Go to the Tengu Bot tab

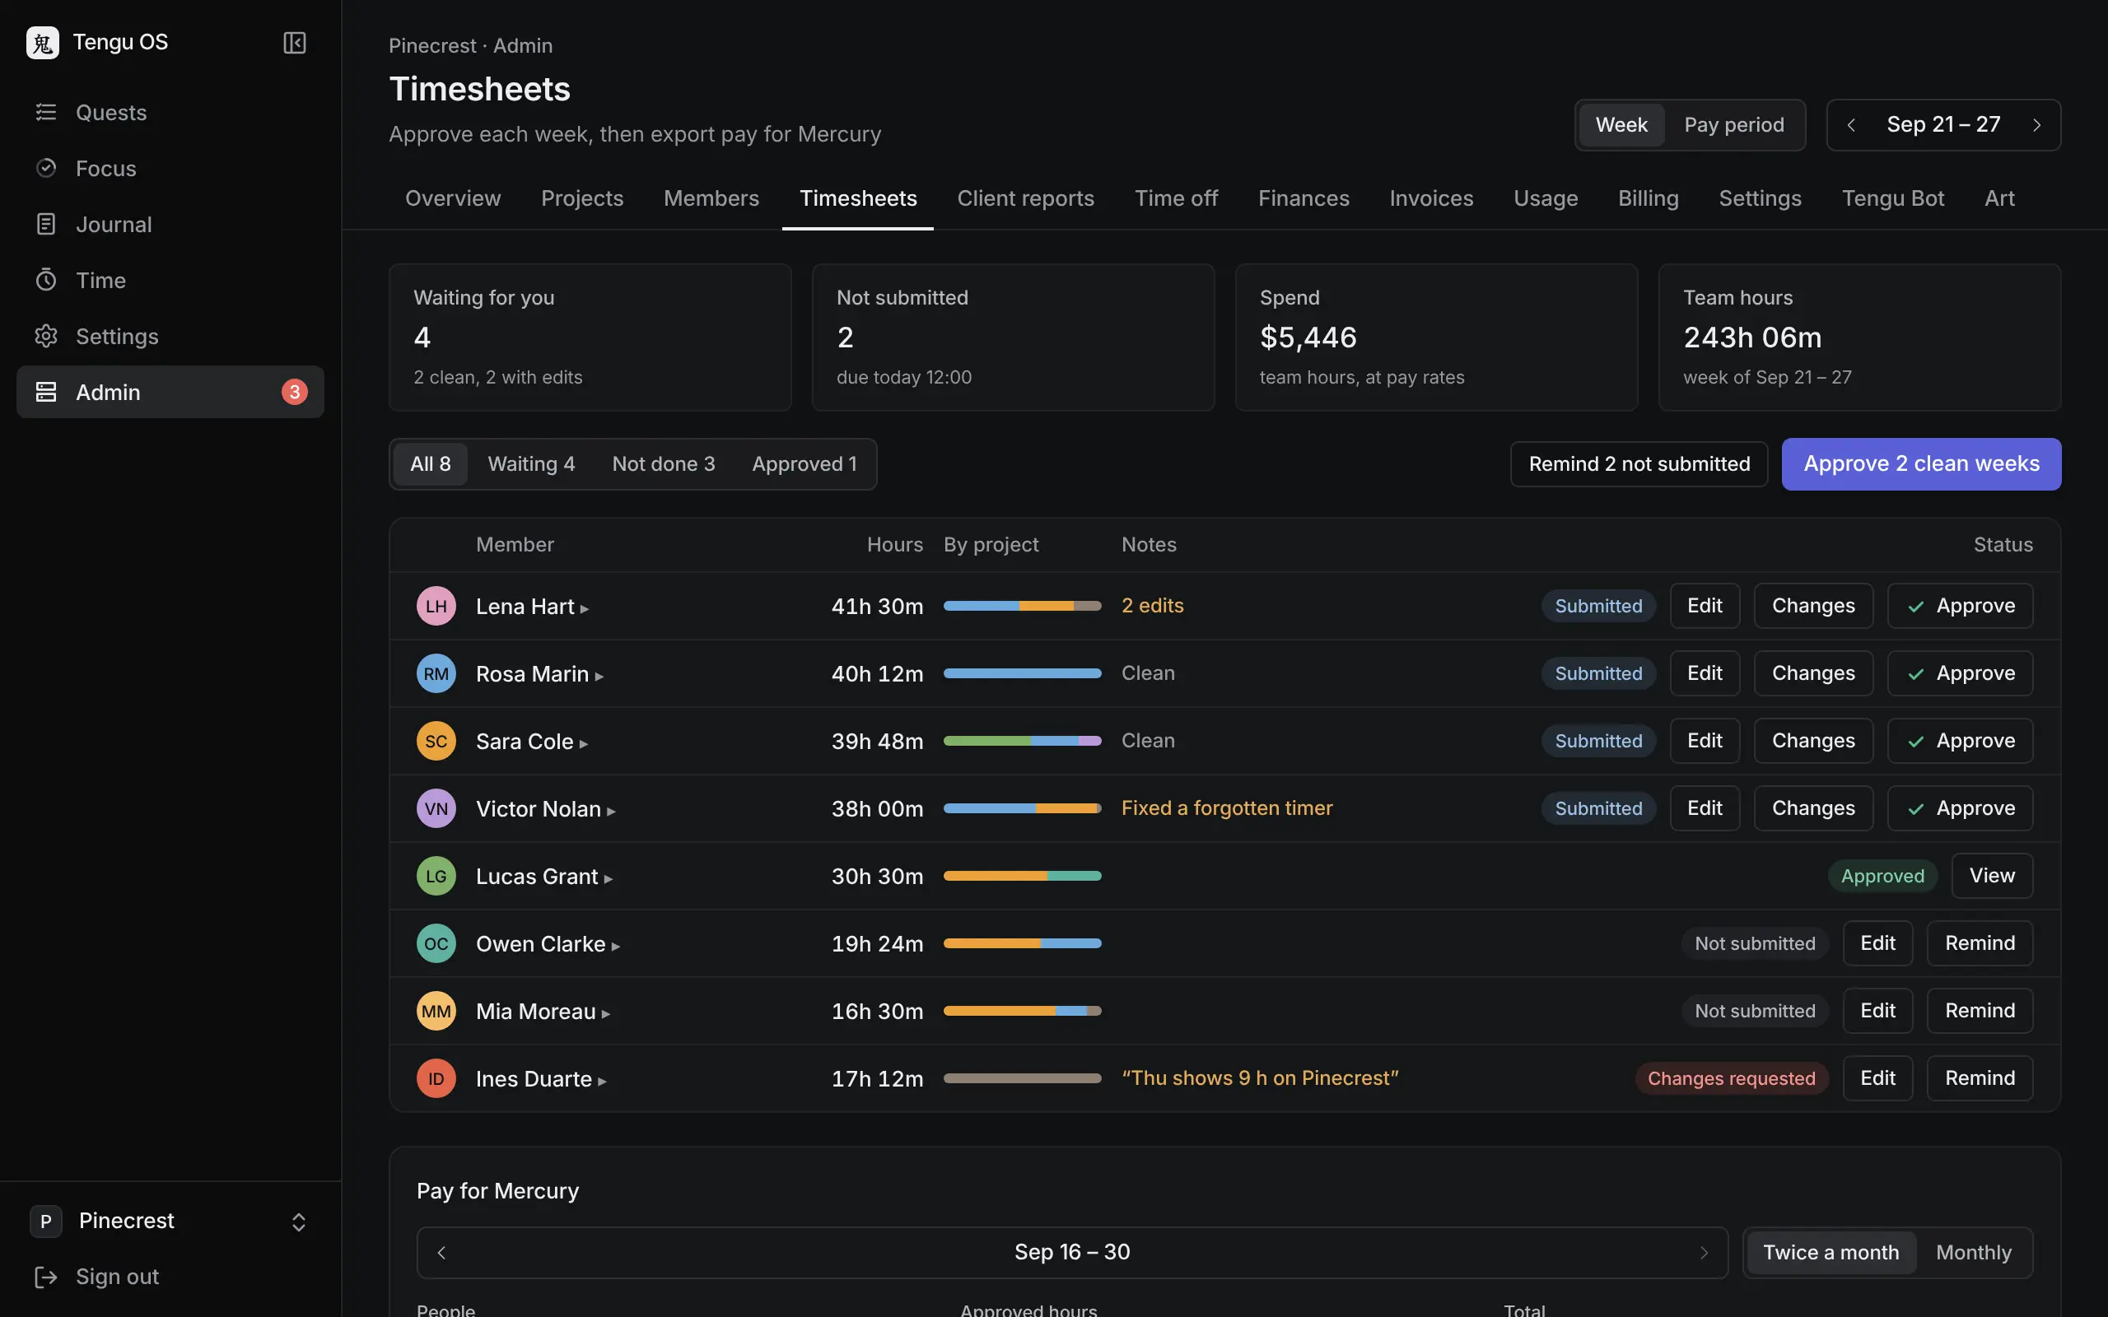[x=1893, y=198]
